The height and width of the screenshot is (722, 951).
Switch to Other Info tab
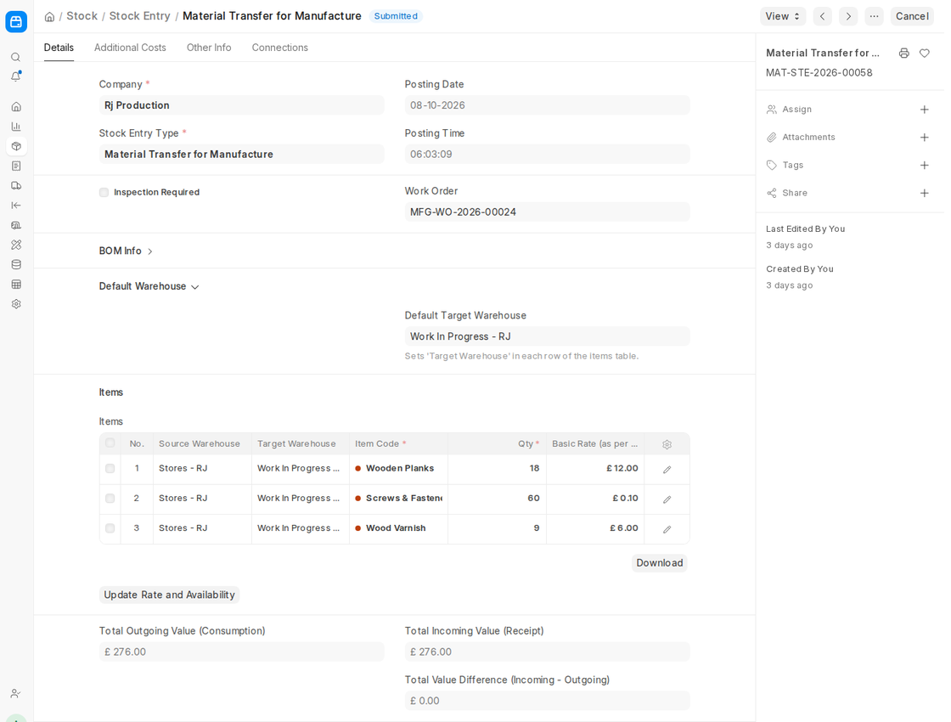[209, 48]
